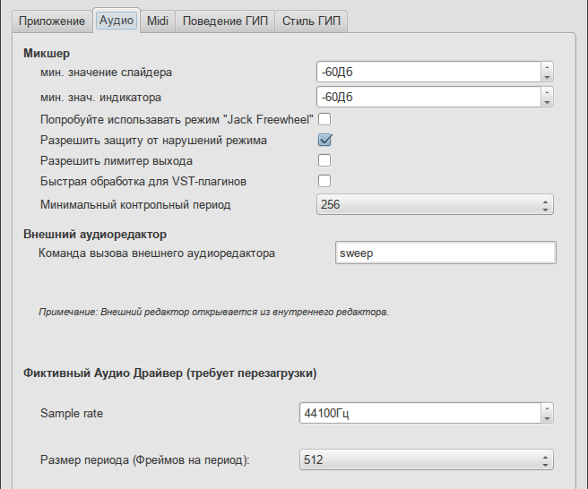Open the Поведение ГИП tab

pyautogui.click(x=225, y=21)
